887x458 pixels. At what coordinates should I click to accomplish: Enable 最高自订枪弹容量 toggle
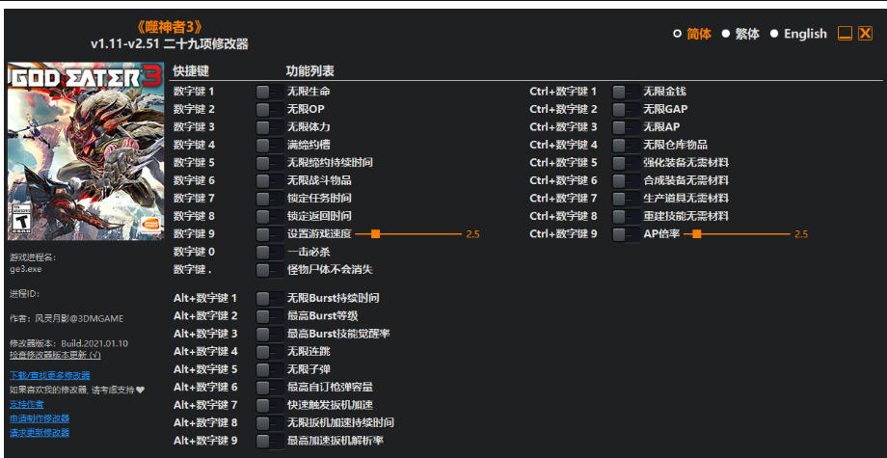click(269, 388)
